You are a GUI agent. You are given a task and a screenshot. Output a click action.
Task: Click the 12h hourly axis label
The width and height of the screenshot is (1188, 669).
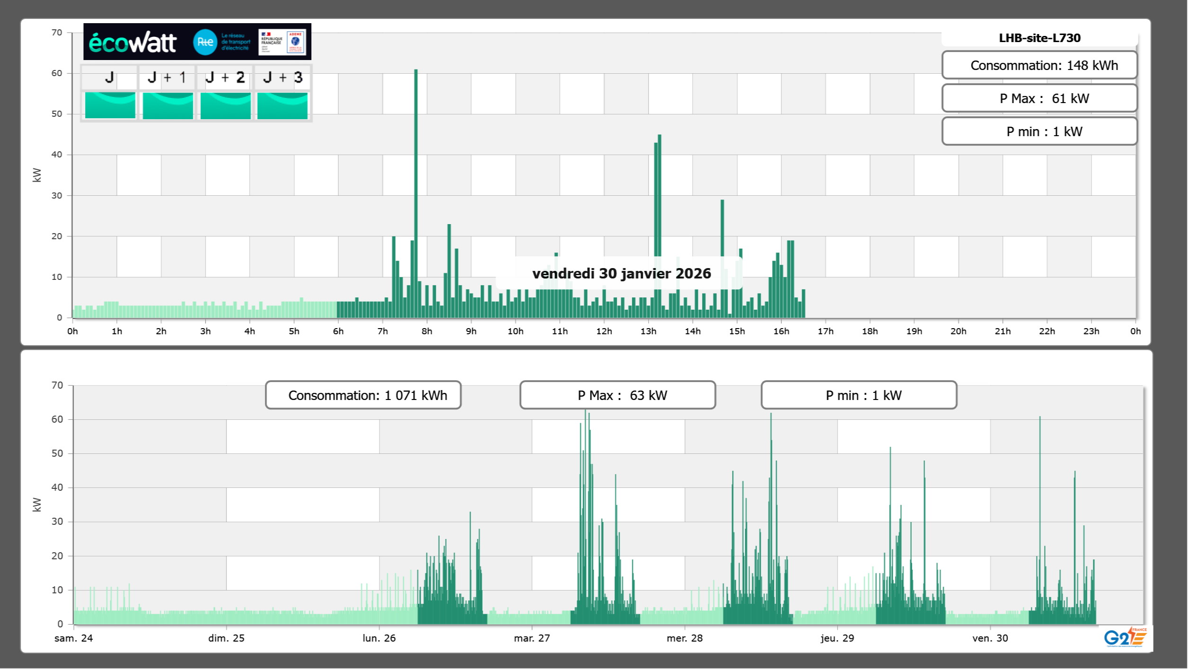(604, 331)
